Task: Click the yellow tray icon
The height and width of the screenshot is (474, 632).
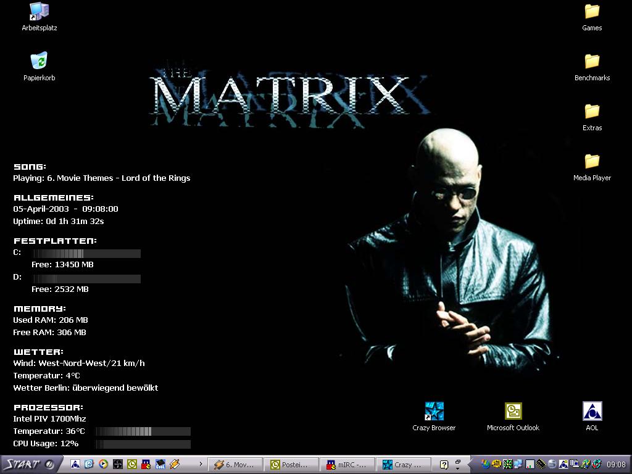Action: click(x=496, y=464)
